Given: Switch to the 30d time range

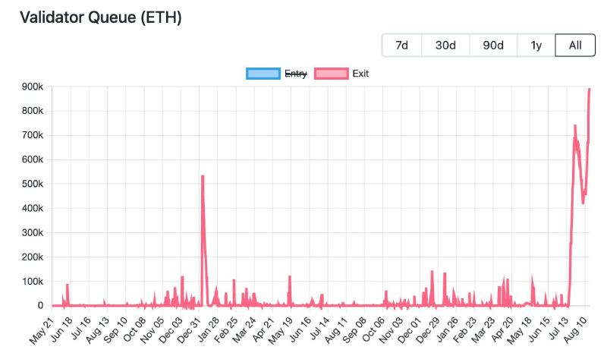Looking at the screenshot, I should pyautogui.click(x=445, y=46).
